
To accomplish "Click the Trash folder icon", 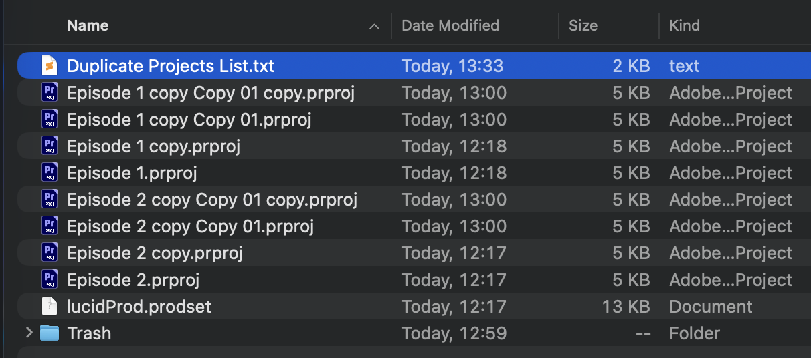I will click(x=50, y=333).
